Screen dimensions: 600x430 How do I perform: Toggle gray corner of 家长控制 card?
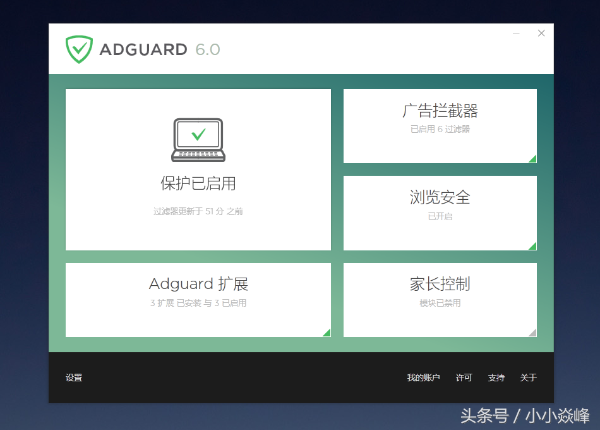pos(532,333)
